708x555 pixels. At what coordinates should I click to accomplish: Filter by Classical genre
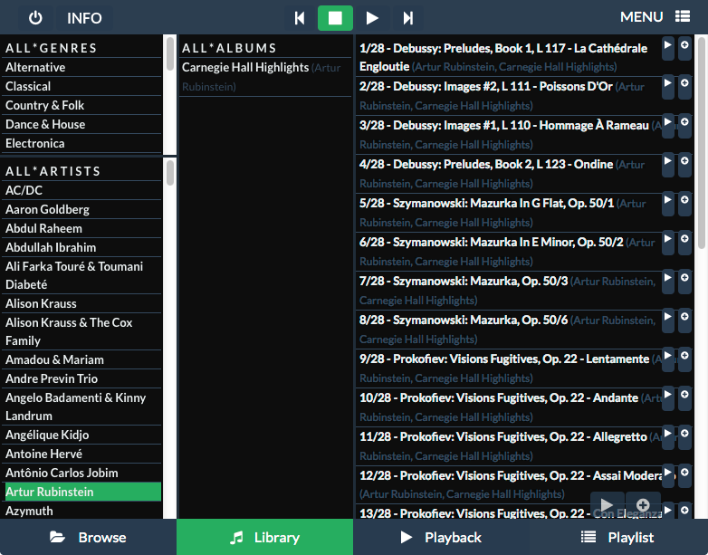point(81,86)
